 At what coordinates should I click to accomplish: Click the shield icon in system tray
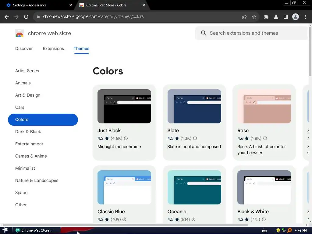coord(278,230)
